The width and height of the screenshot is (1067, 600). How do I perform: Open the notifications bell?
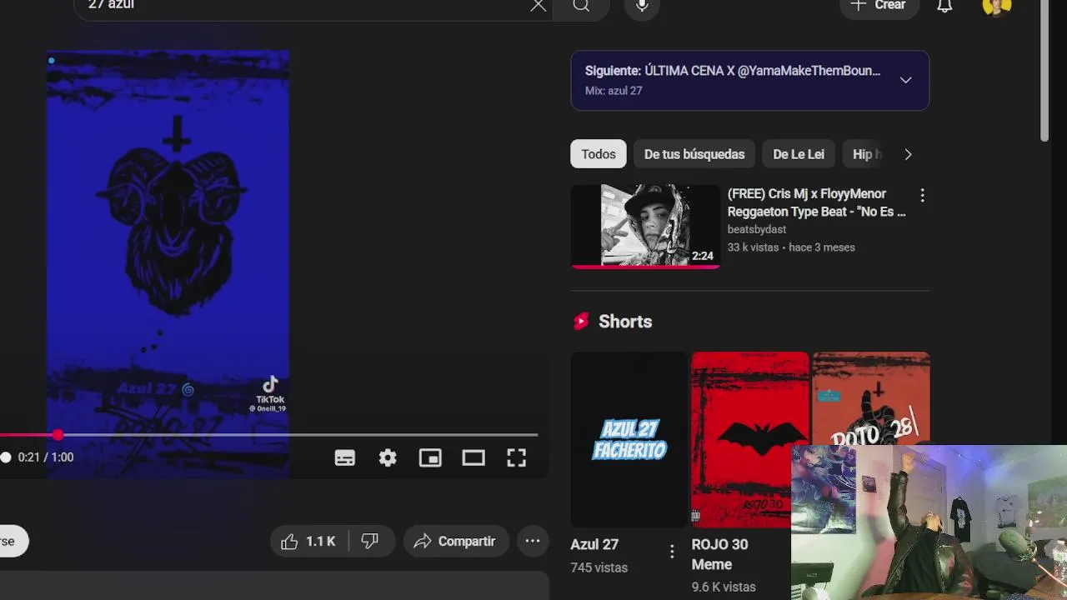(944, 6)
